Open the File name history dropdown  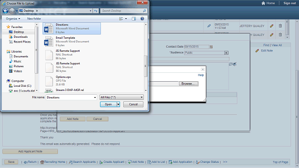[x=95, y=98]
